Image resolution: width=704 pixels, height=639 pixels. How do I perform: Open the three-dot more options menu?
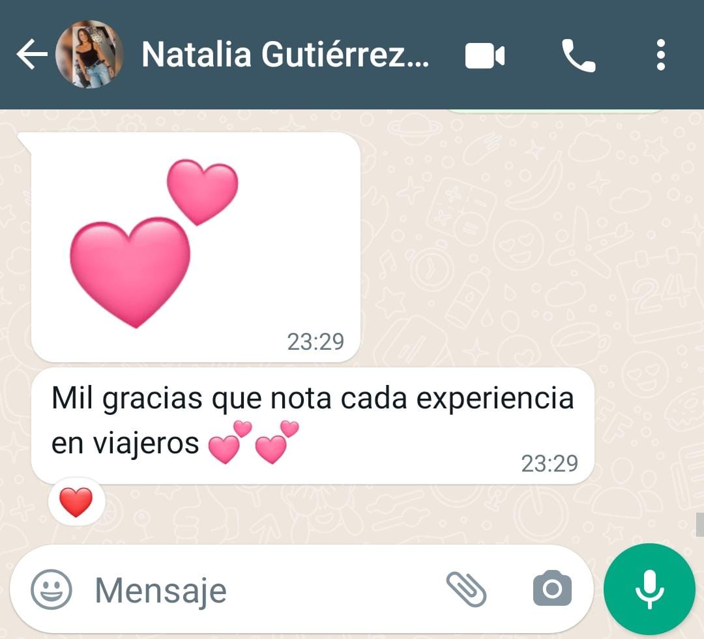coord(660,55)
